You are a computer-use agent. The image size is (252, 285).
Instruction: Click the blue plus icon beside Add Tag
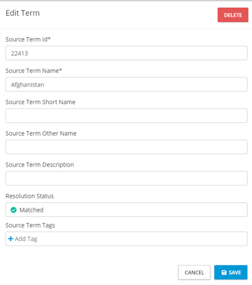11,239
